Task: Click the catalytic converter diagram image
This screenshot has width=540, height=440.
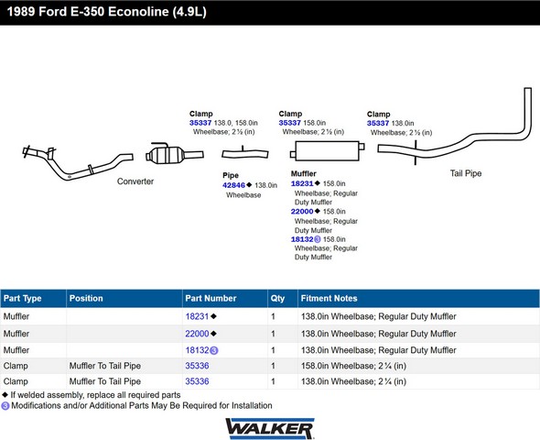Action: tap(175, 153)
